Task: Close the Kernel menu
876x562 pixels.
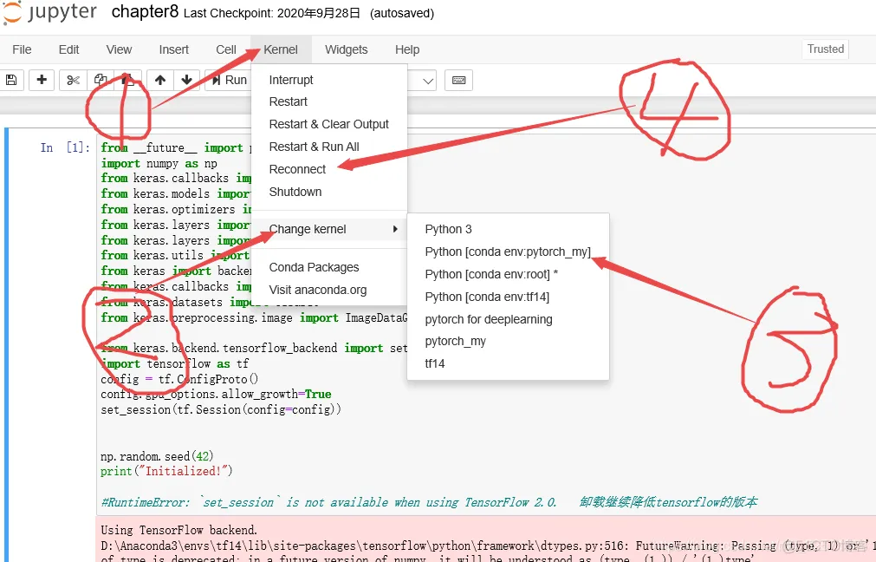Action: click(281, 49)
